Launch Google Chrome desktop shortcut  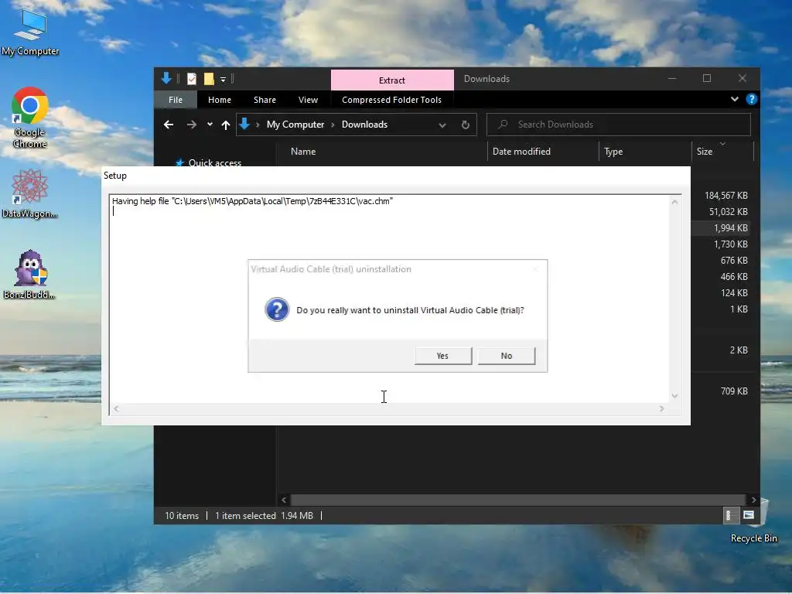point(30,118)
